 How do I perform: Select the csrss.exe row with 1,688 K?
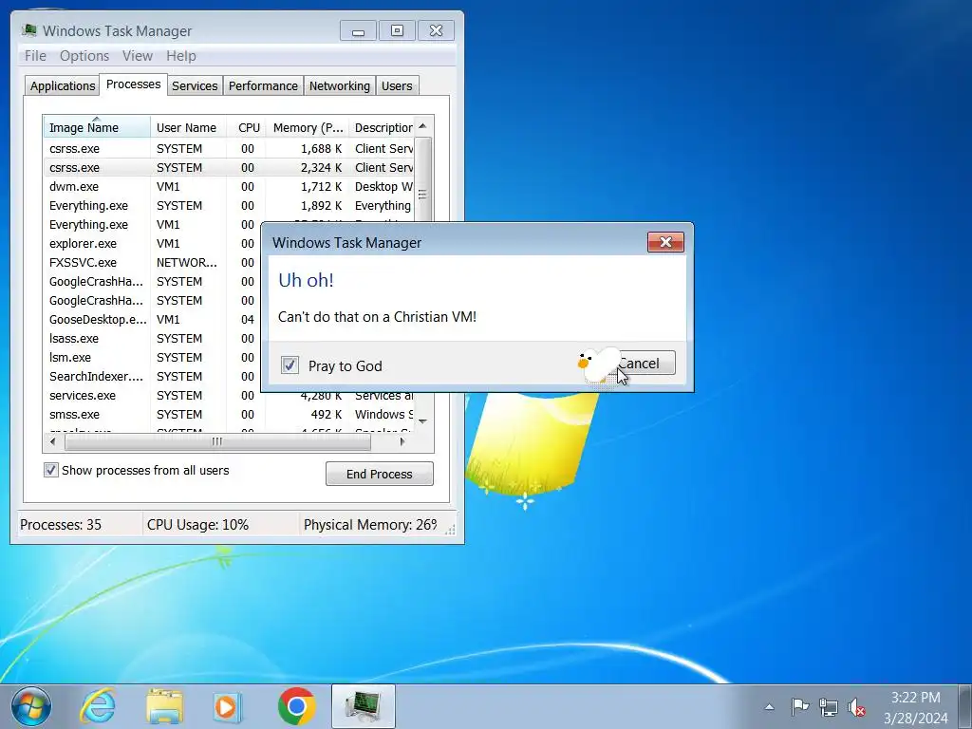tap(228, 149)
